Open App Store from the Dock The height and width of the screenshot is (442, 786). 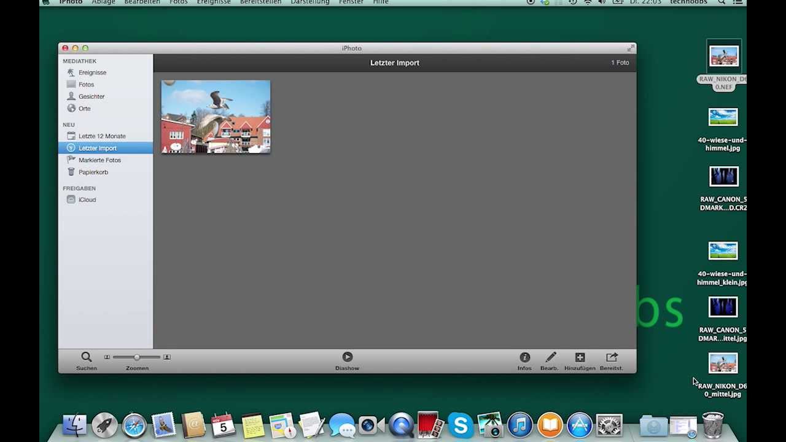point(580,425)
